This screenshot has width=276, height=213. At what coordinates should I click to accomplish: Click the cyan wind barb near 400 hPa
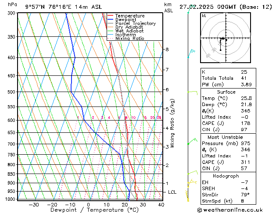click(x=191, y=53)
